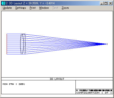
Task: Select the doublet lens drawing
Action: pyautogui.click(x=23, y=44)
